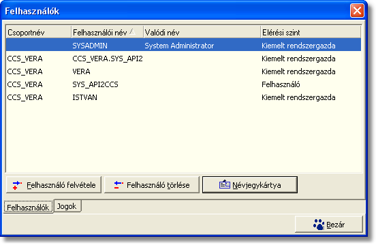Click the Felhasználó felvétele button label

pos(61,185)
